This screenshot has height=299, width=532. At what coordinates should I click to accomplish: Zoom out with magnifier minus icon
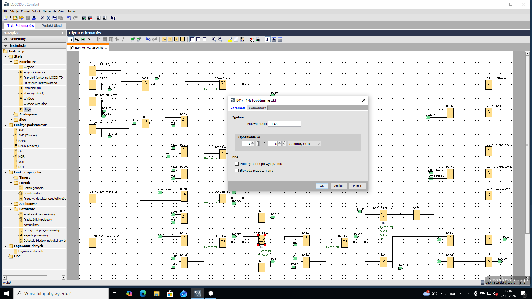tap(220, 39)
